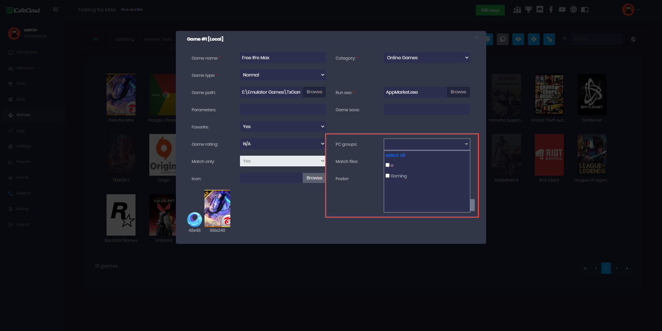Check the 'a' PC group checkbox
Image resolution: width=662 pixels, height=331 pixels.
(388, 165)
